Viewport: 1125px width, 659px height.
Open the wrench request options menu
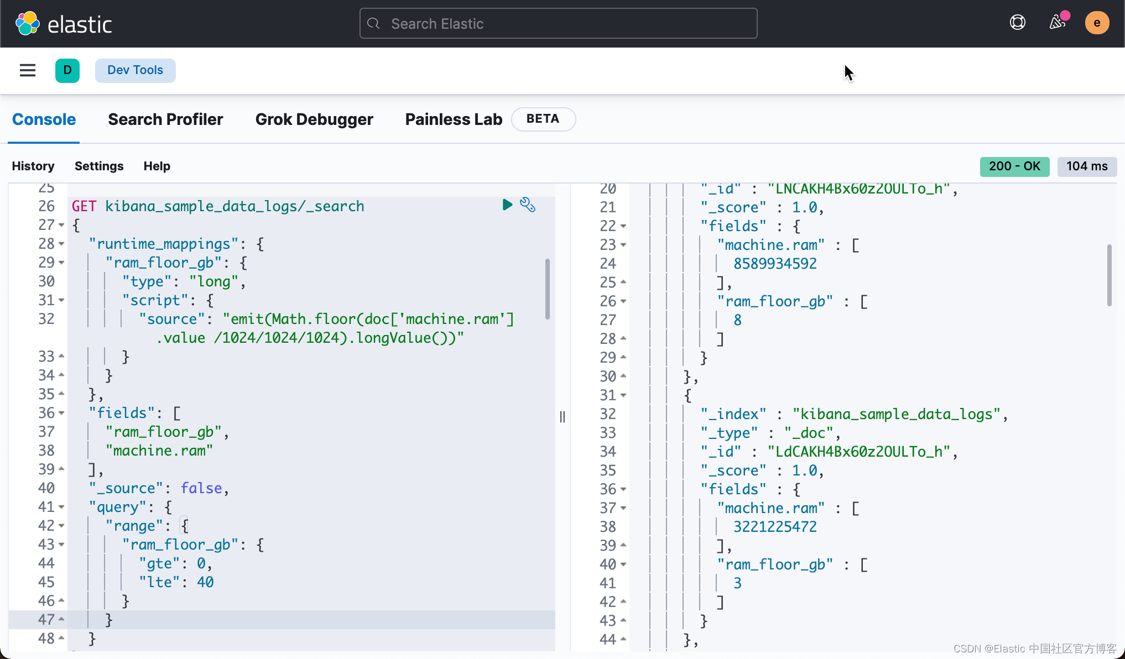click(528, 205)
